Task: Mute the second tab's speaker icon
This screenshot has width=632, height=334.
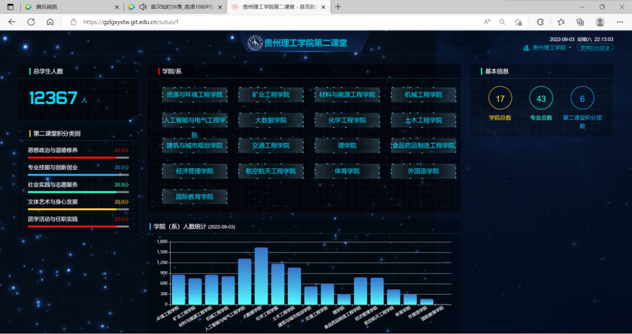Action: tap(143, 7)
